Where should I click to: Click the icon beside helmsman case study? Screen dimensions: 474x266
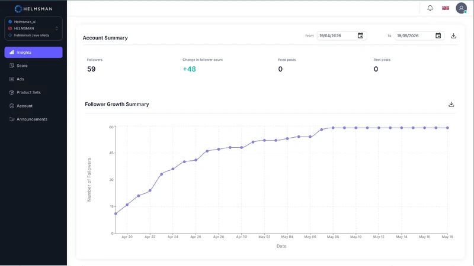pyautogui.click(x=10, y=35)
